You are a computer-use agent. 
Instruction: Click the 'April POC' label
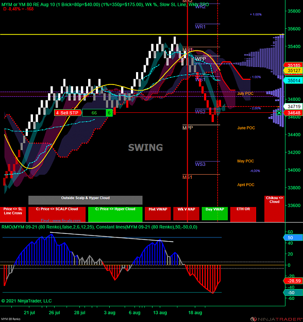coord(246,185)
